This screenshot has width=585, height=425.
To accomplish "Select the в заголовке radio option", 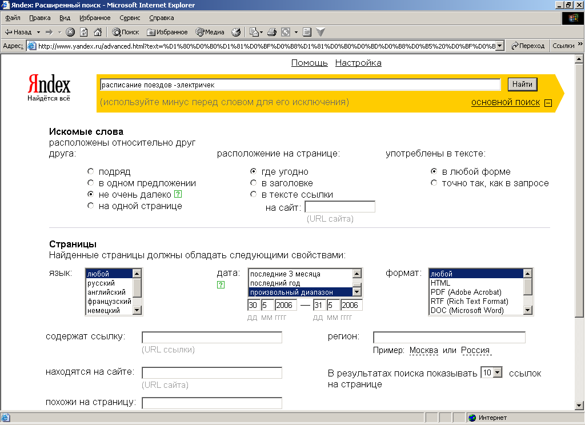I will (x=253, y=183).
